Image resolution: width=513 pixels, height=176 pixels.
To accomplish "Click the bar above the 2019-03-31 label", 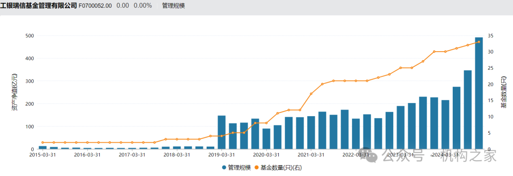I will pyautogui.click(x=221, y=132).
